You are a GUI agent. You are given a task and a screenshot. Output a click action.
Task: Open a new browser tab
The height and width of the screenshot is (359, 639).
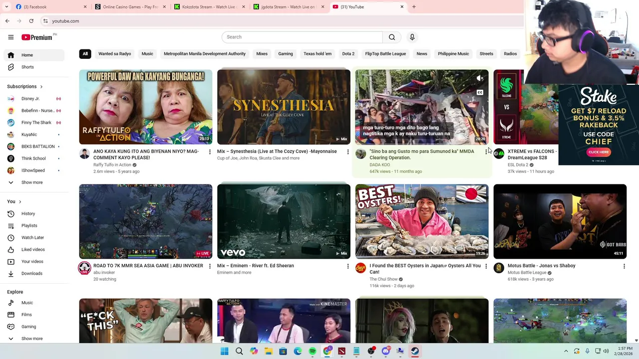[414, 7]
